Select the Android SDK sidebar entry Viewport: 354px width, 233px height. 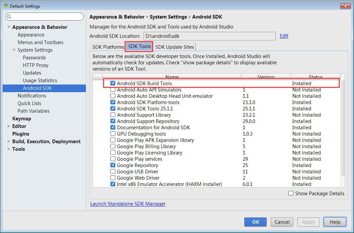(32, 88)
